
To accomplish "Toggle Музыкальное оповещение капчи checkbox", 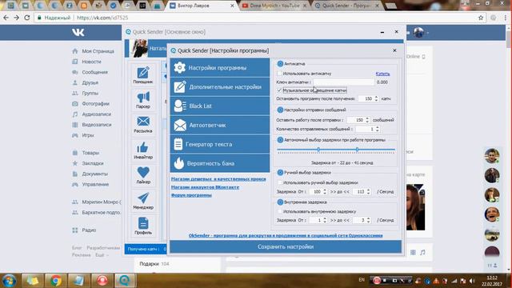I will (279, 90).
